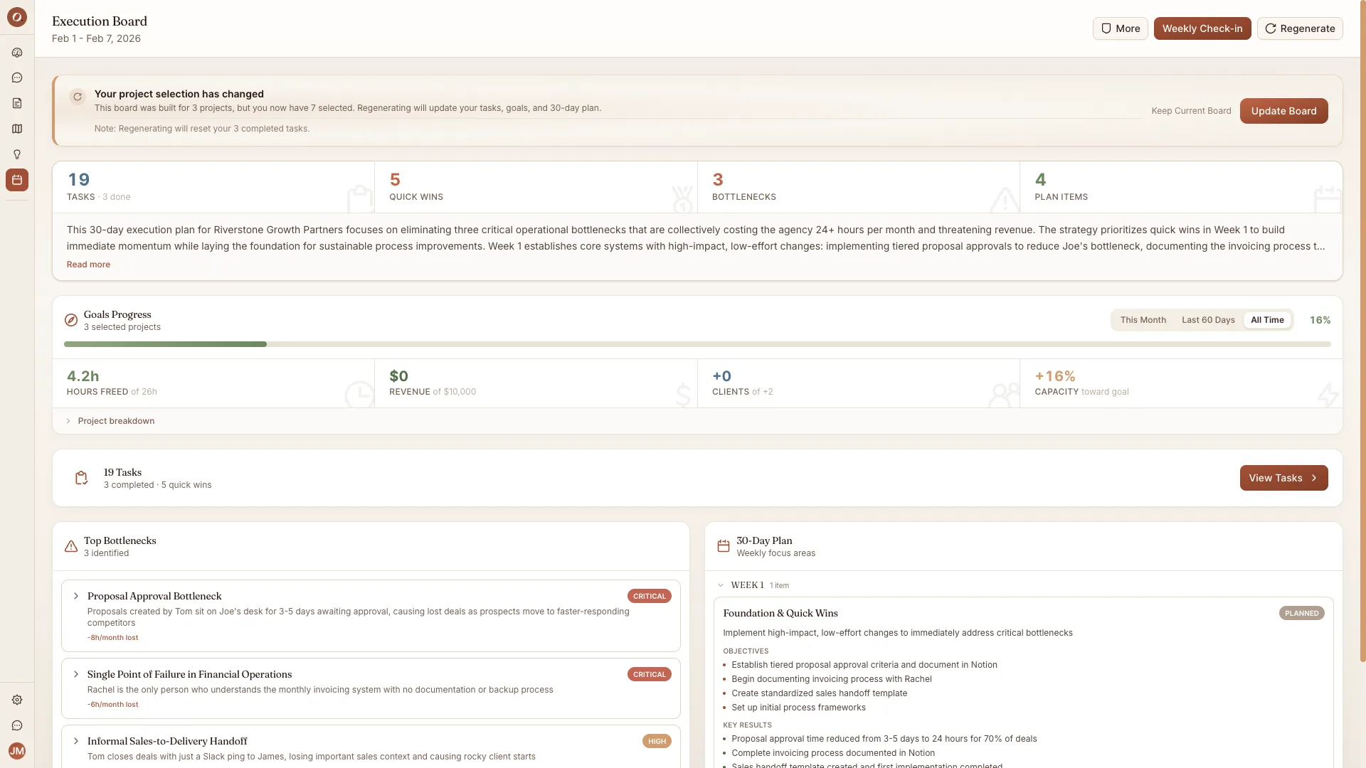Screen dimensions: 1366x768
Task: Click the app logo at top left
Action: coord(17,17)
